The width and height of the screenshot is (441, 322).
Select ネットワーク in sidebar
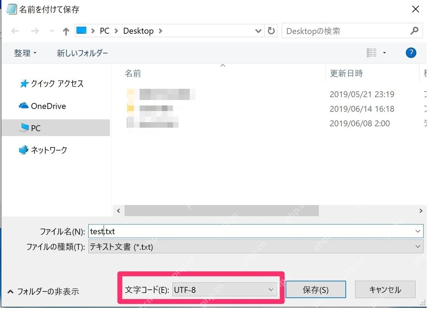(43, 150)
